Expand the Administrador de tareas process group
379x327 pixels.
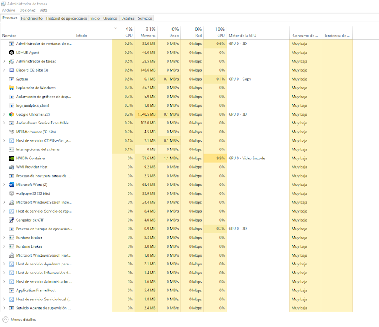(x=4, y=61)
